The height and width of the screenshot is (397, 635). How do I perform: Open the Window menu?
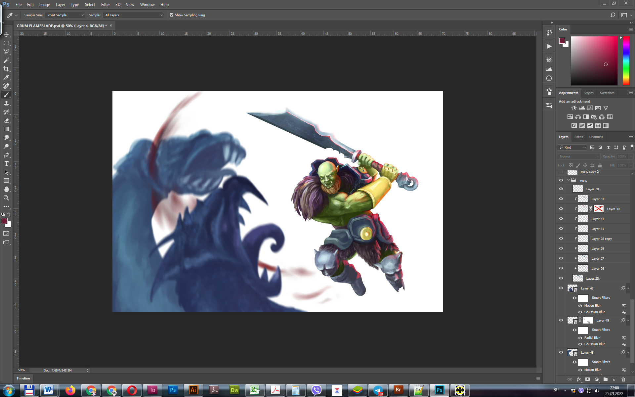click(147, 5)
